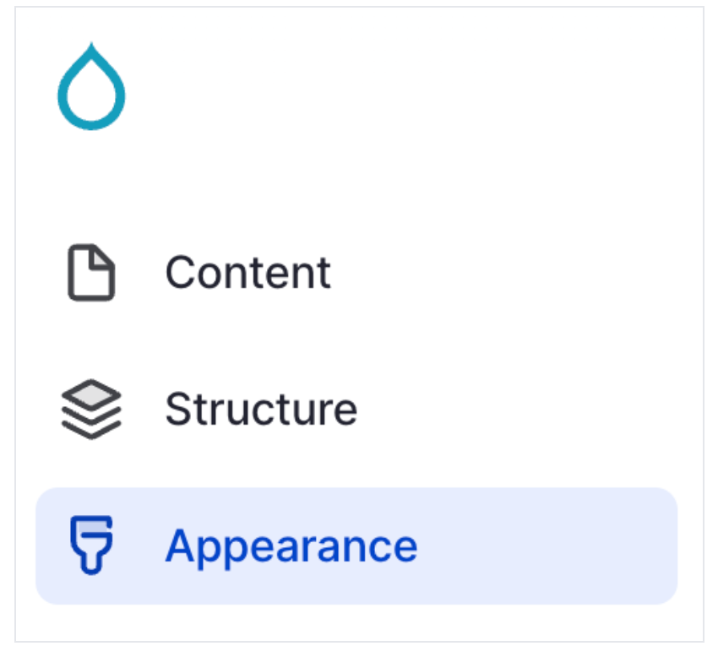Viewport: 718px width, 657px height.
Task: Click the Content text label
Action: tap(247, 273)
